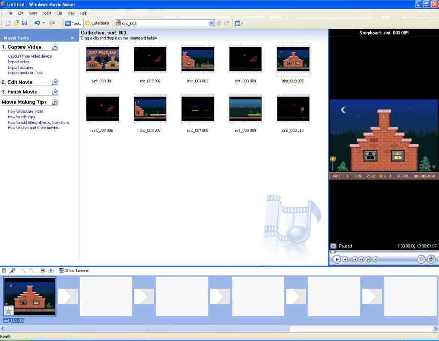
Task: Step to next frame in monitor
Action: point(368,259)
